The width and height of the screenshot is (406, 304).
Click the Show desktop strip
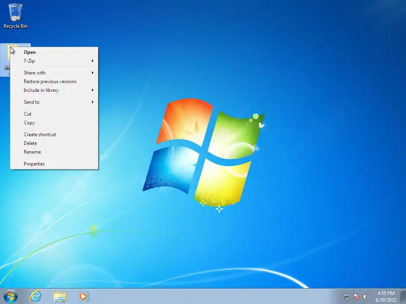tap(403, 296)
